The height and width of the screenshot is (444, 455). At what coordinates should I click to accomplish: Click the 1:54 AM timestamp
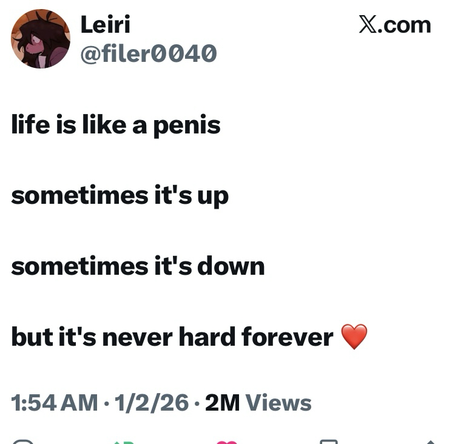point(54,403)
